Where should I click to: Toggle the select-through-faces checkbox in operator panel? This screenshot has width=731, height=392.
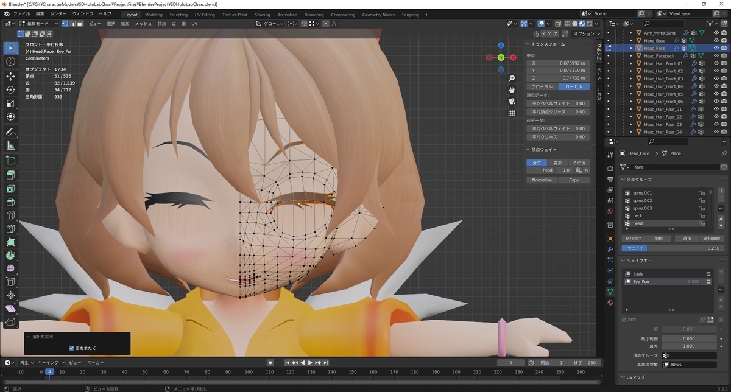(72, 348)
